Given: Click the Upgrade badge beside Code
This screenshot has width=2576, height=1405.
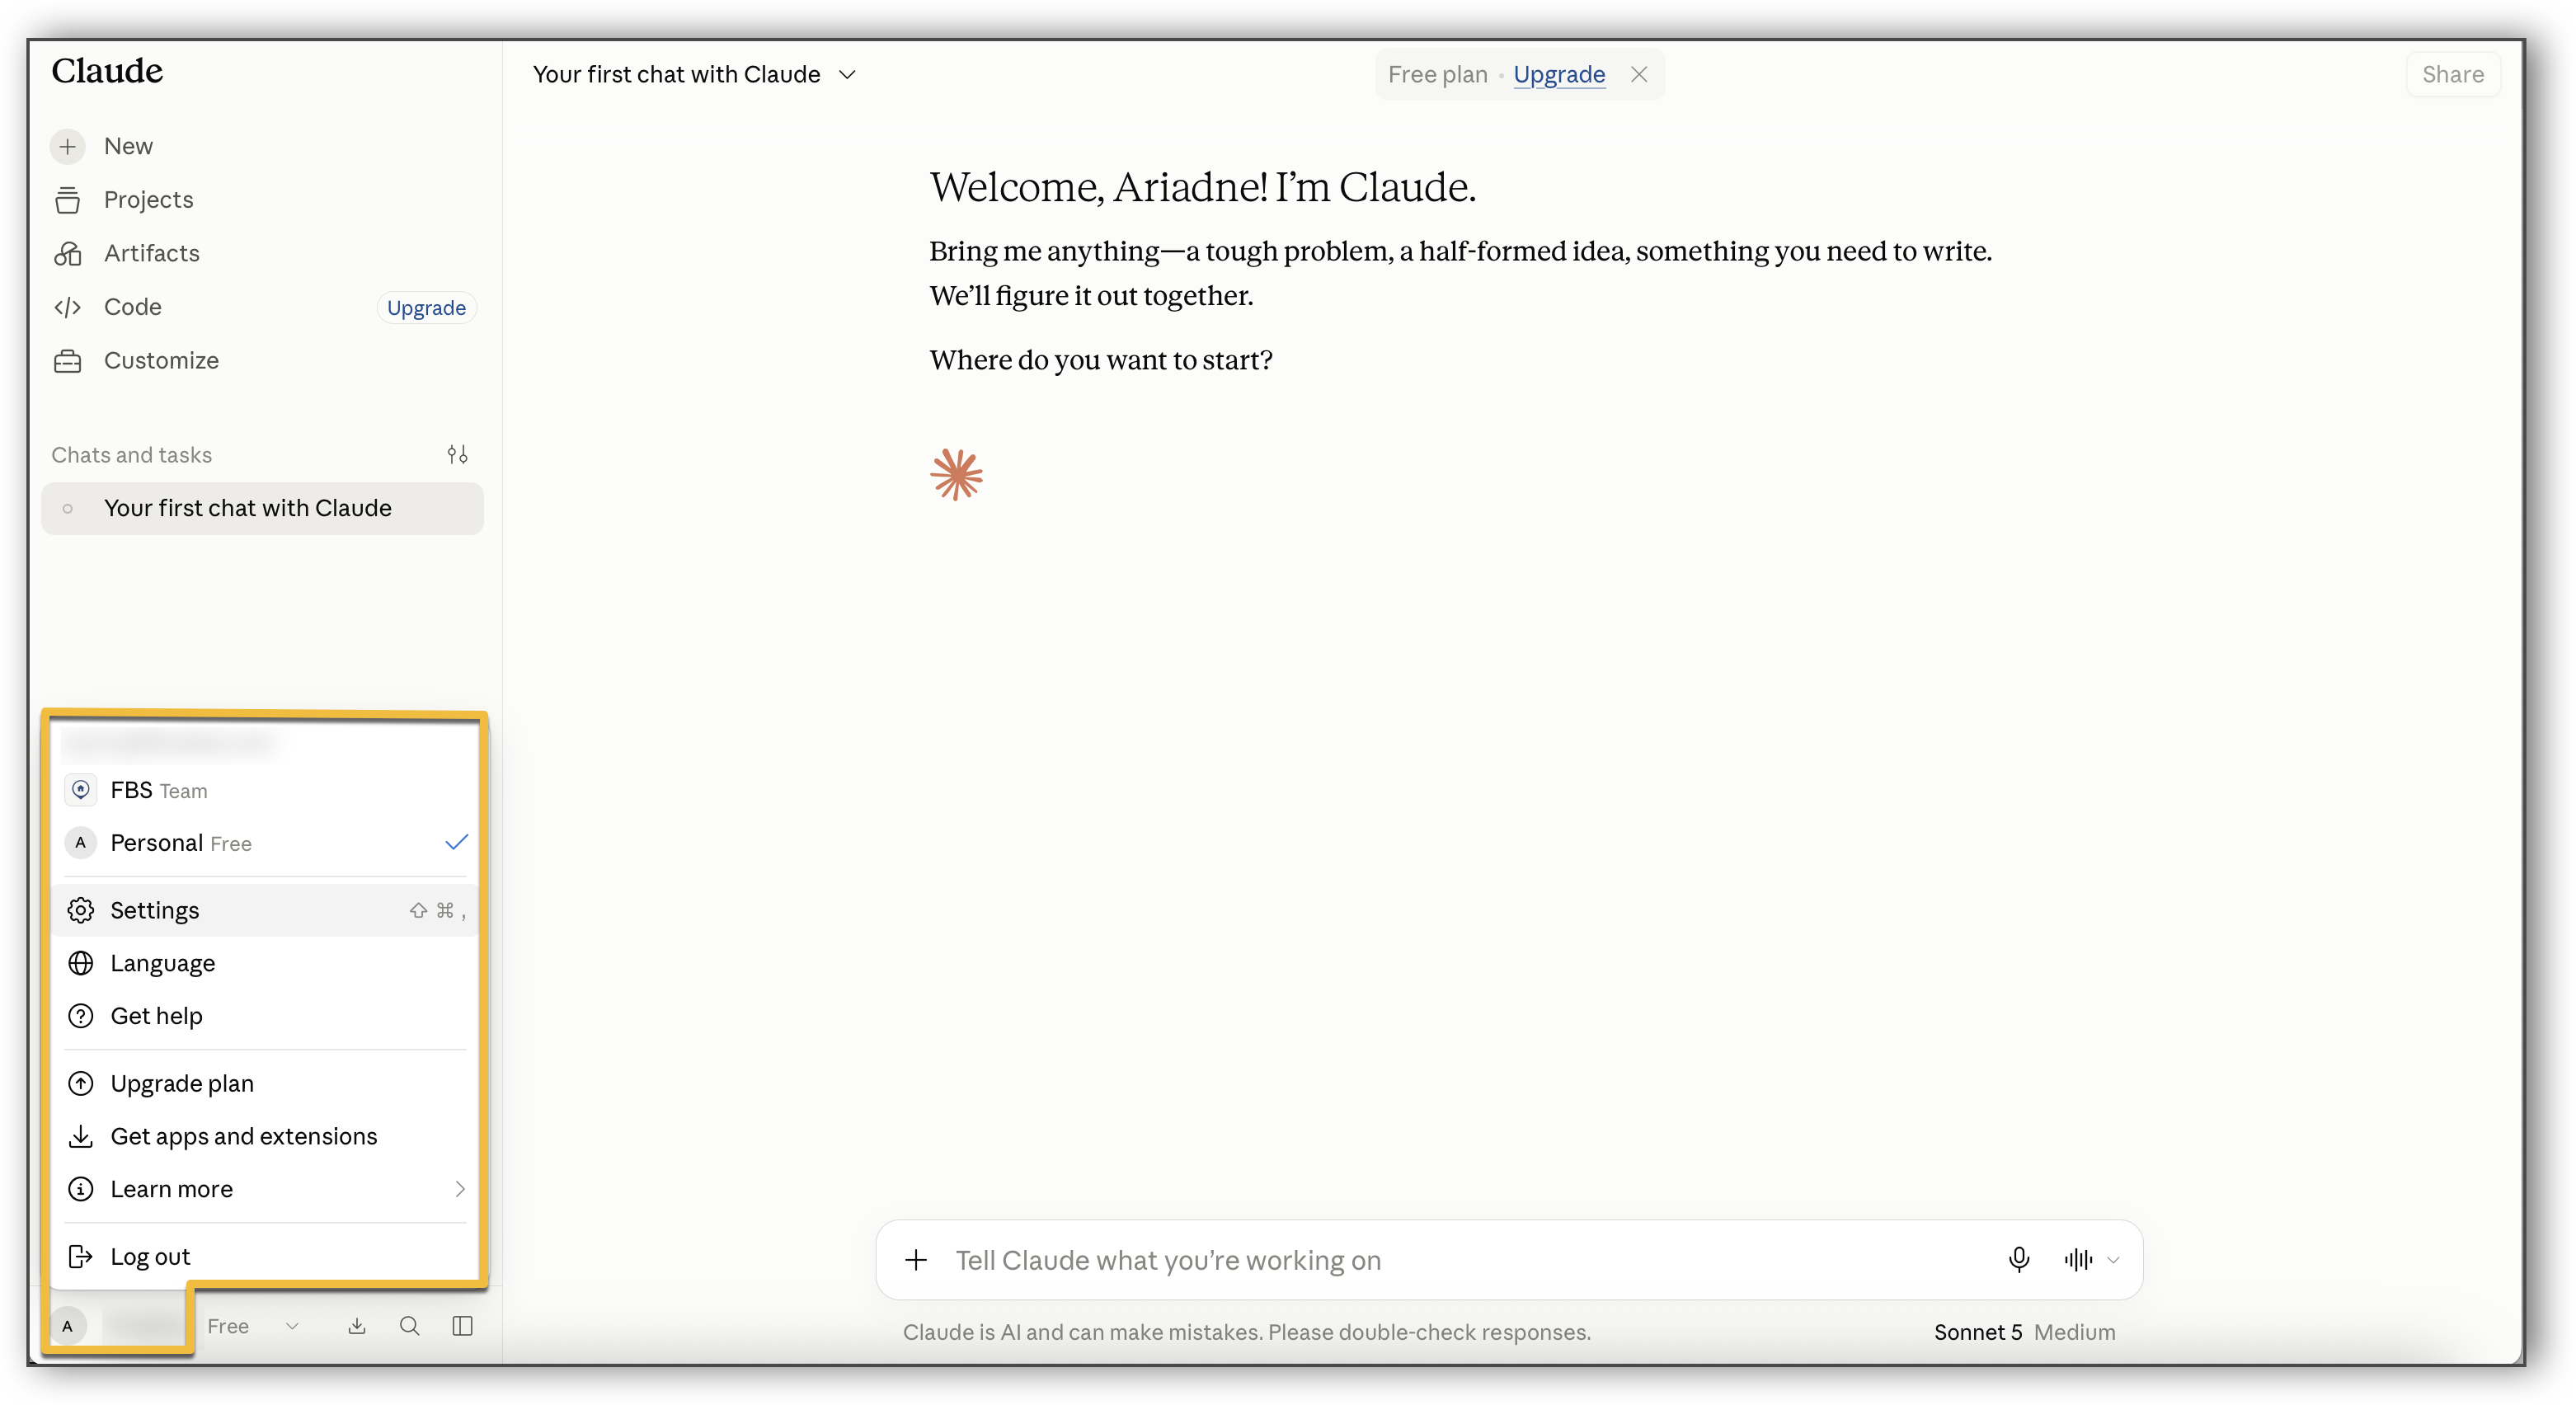Looking at the screenshot, I should tap(426, 308).
